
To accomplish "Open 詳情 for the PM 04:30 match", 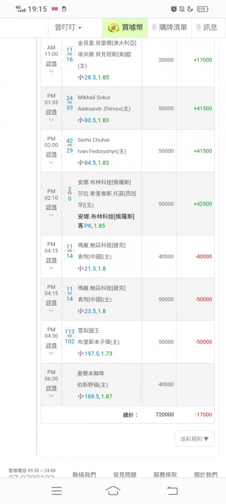I will coord(51,346).
